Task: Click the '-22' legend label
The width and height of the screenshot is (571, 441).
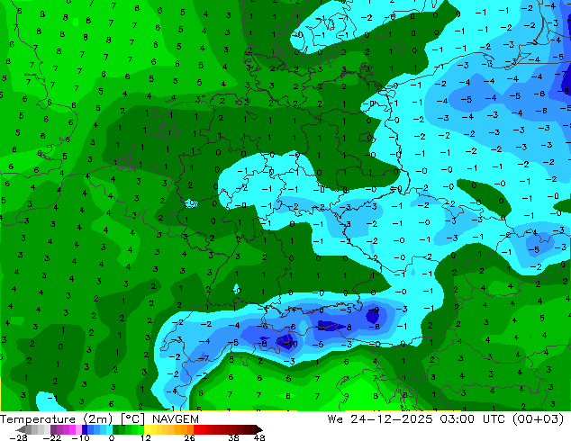Action: pos(52,437)
